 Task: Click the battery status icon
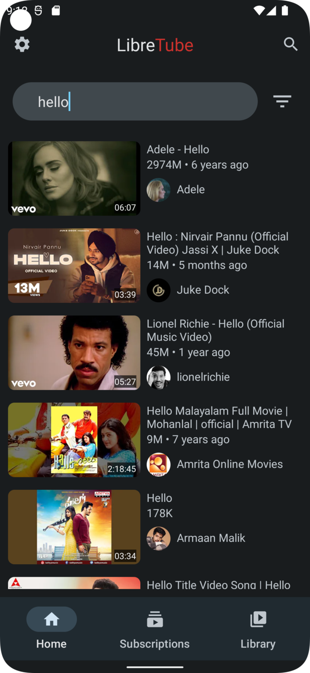click(x=285, y=11)
